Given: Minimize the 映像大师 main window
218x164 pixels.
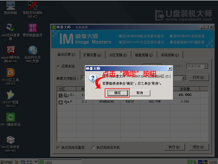Looking at the screenshot, I should (202, 27).
